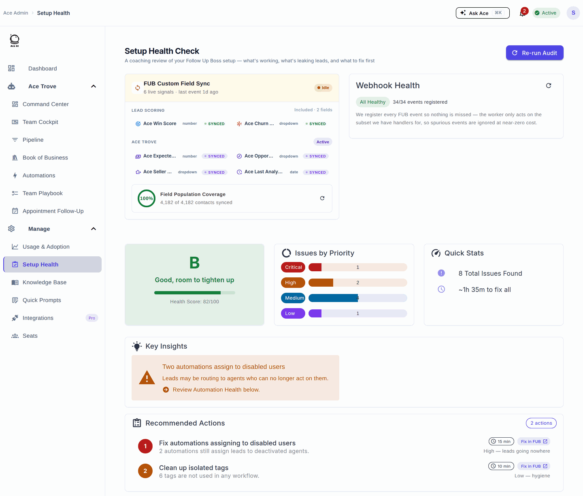Viewport: 583px width, 496px height.
Task: Click the Automations lightning icon
Action: 15,175
